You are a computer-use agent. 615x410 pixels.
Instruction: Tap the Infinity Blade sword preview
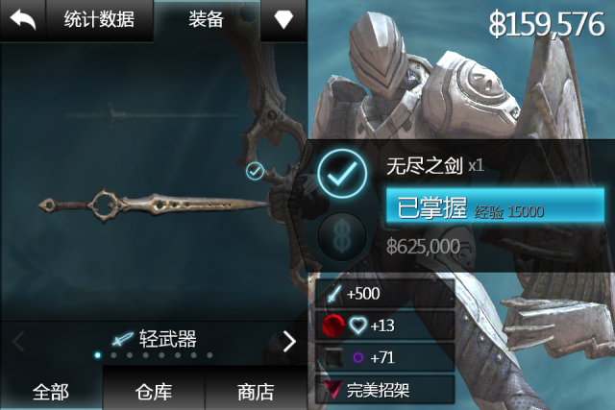[x=153, y=205]
